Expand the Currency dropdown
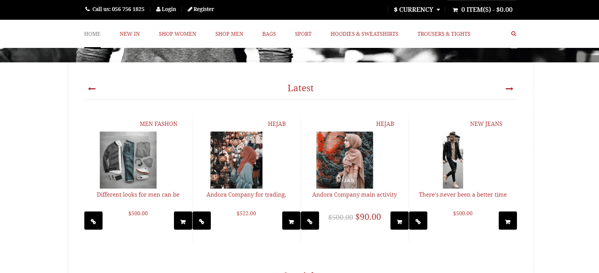This screenshot has width=599, height=273. click(417, 10)
